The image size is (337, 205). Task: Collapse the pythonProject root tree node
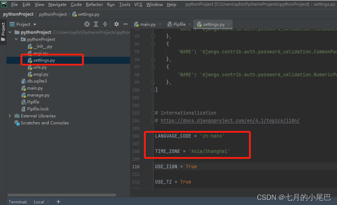[10, 32]
